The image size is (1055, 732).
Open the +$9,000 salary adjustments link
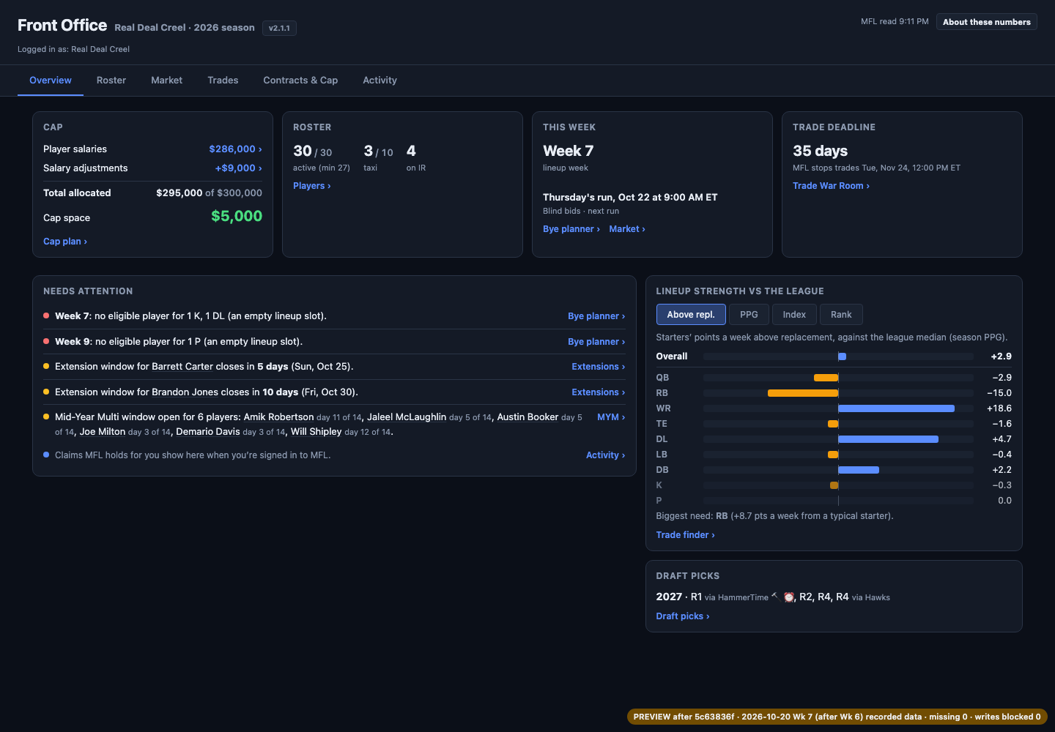[x=238, y=168]
